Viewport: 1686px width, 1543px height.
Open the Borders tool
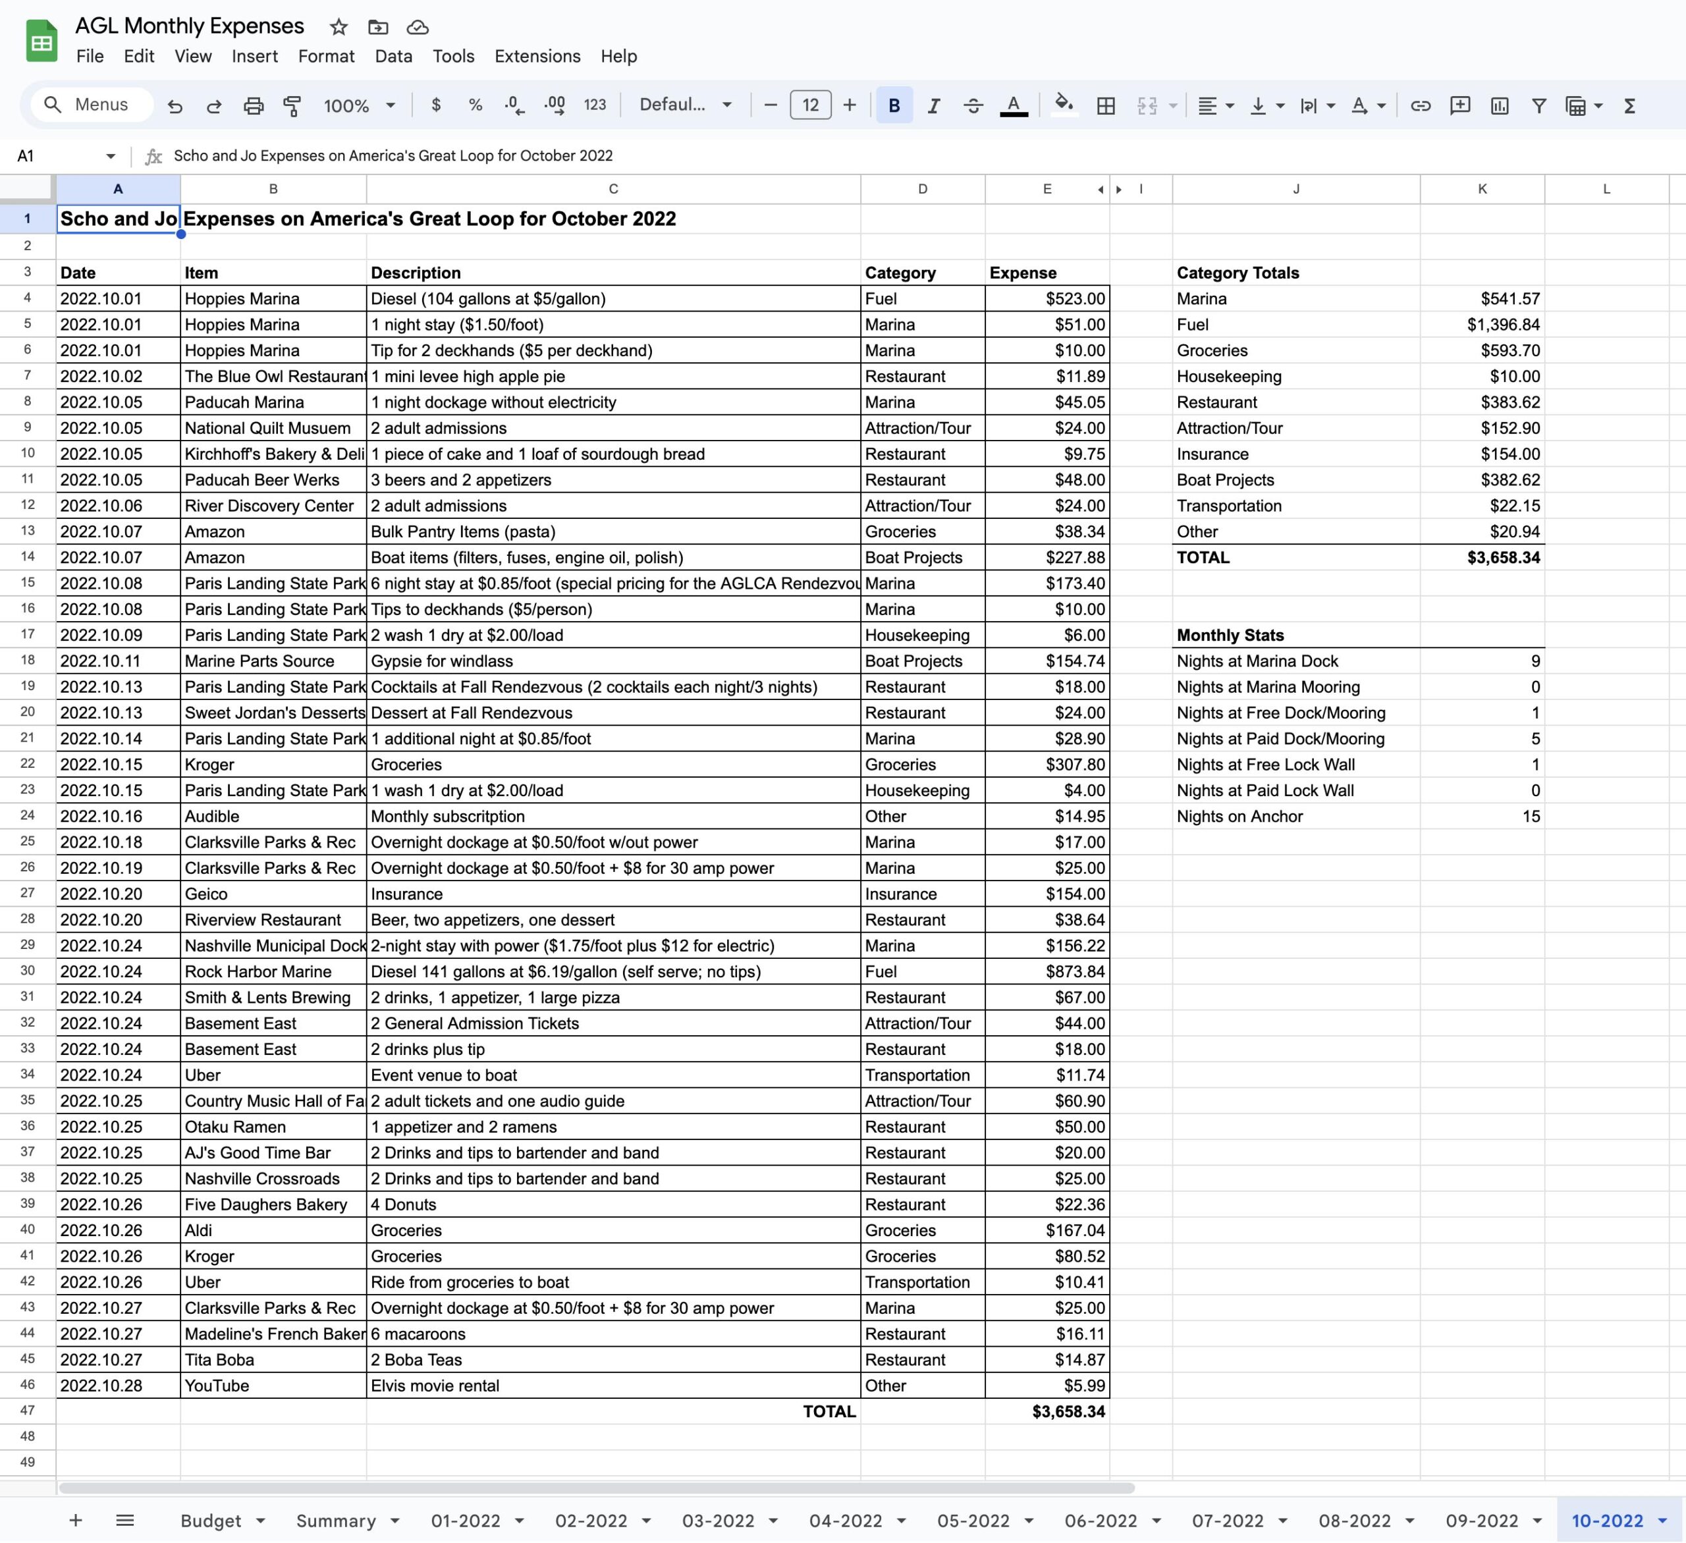[x=1106, y=105]
